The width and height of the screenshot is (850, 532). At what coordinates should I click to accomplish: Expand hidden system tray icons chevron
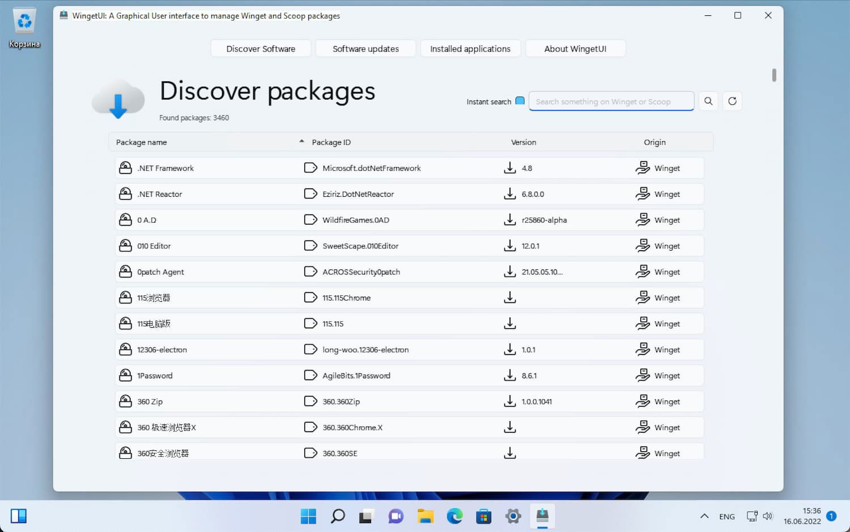tap(704, 516)
